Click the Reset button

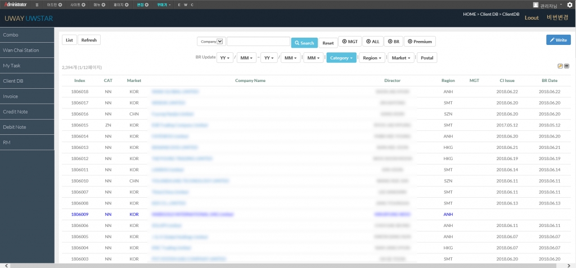(x=328, y=43)
